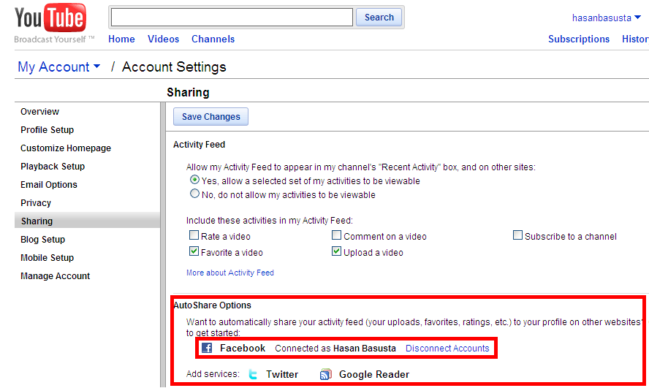Click into the YouTube search field
This screenshot has width=649, height=388.
coord(232,18)
